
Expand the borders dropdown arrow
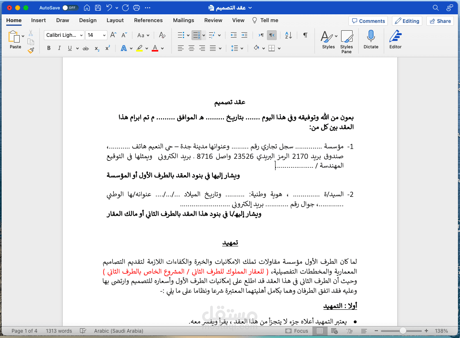tap(279, 48)
